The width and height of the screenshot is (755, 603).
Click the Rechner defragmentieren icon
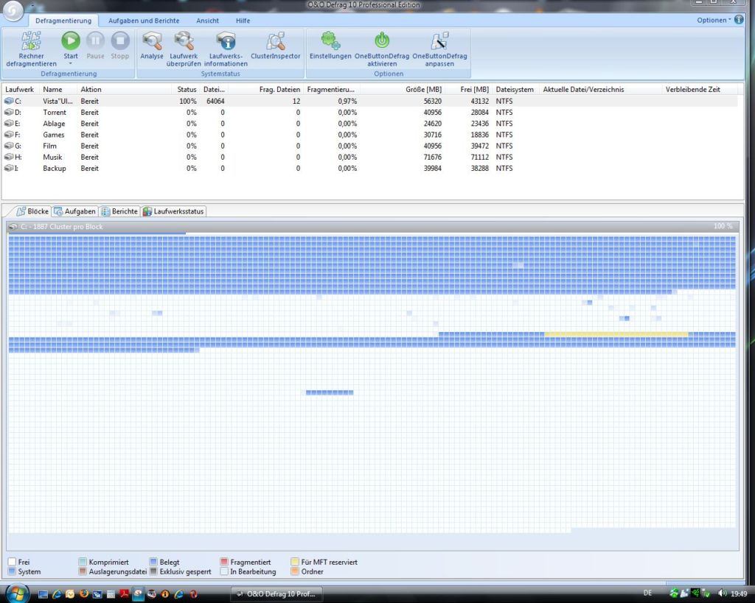click(31, 41)
